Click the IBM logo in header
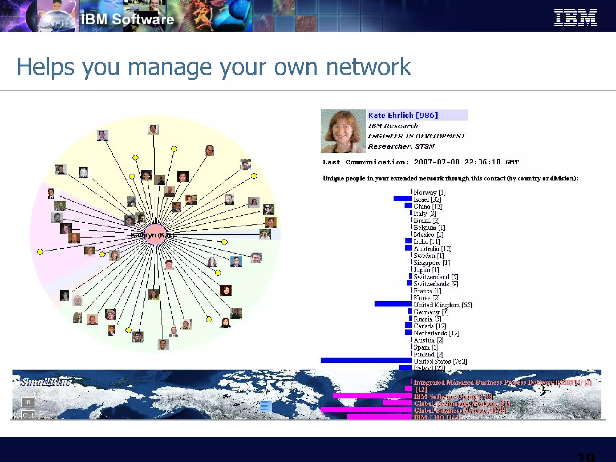The height and width of the screenshot is (462, 616). [x=576, y=17]
